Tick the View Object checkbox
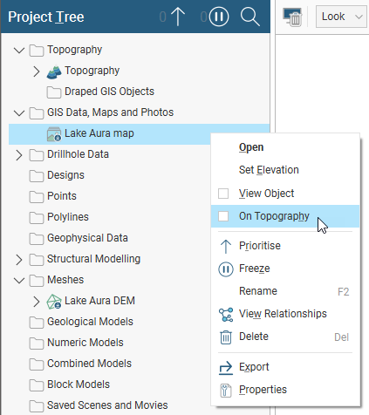This screenshot has height=415, width=369. tap(223, 194)
